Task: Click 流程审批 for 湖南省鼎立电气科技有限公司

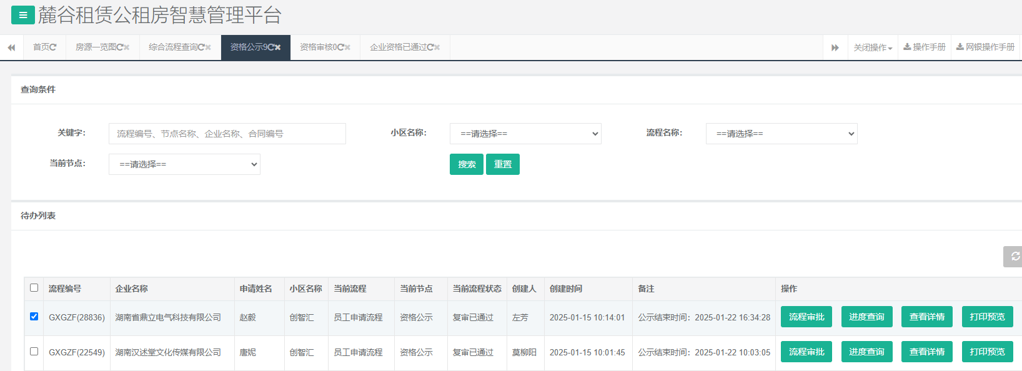Action: tap(806, 317)
